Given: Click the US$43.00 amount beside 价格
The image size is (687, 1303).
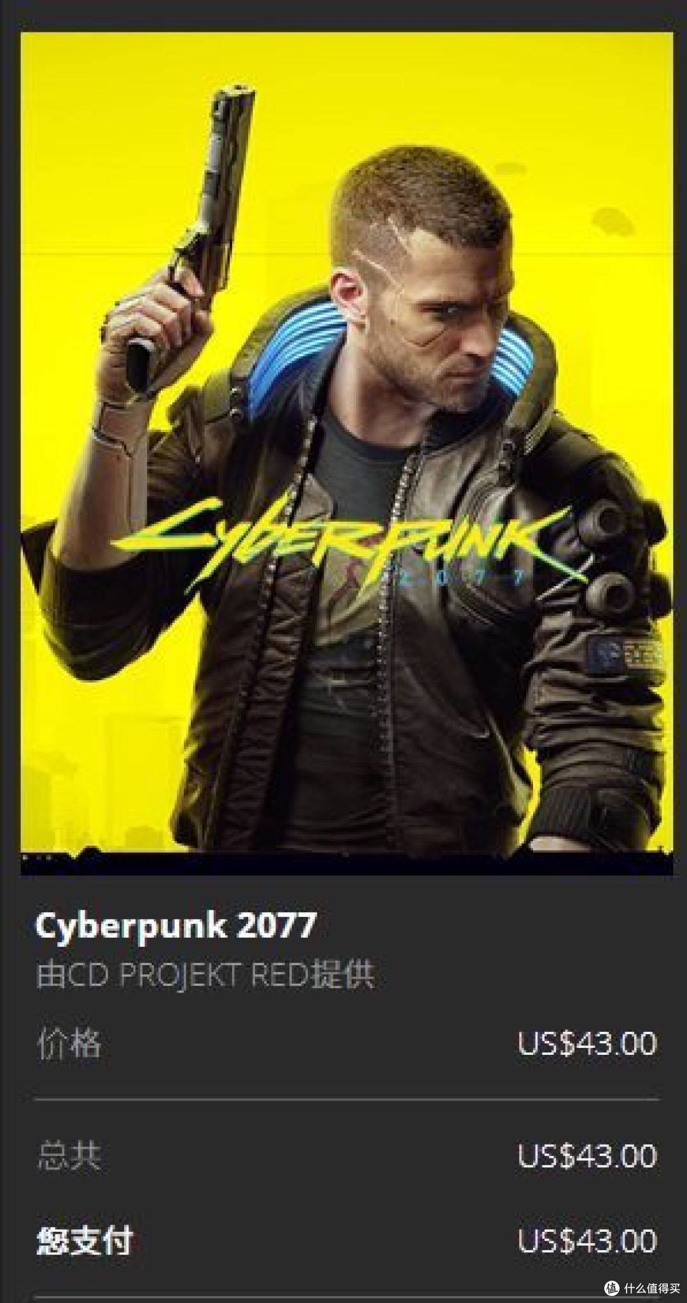Looking at the screenshot, I should point(586,1044).
